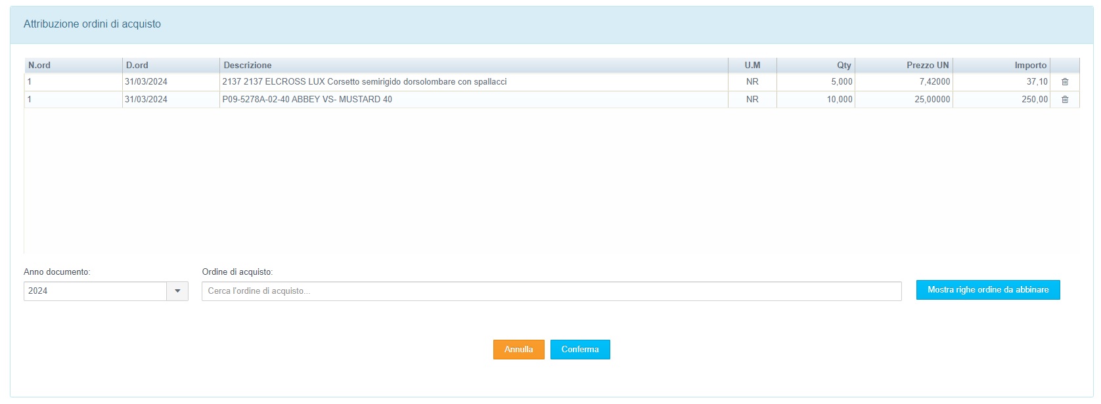The width and height of the screenshot is (1101, 404).
Task: Delete the ABBEY VS- MUSTARD 40 row
Action: click(1065, 100)
